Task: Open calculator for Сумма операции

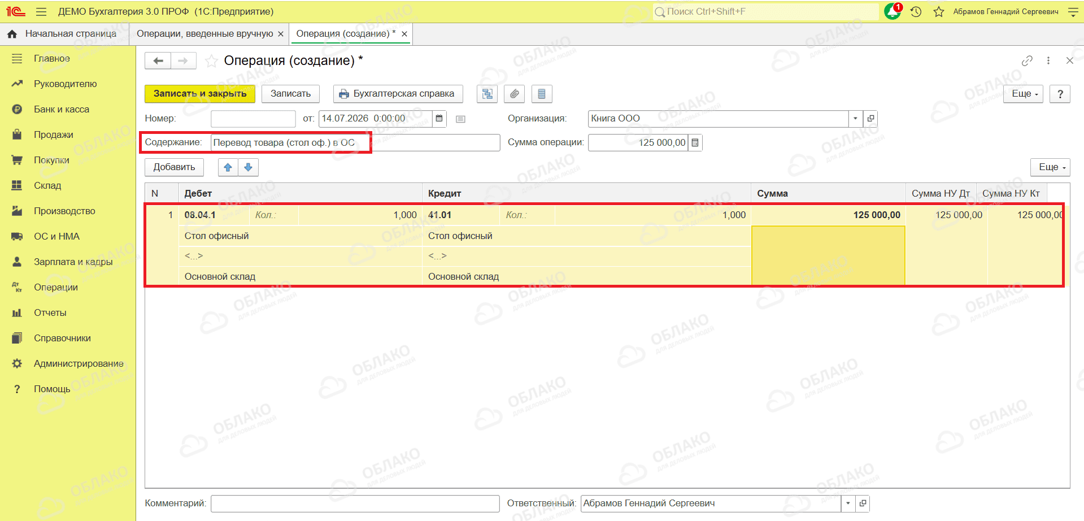Action: (x=695, y=142)
